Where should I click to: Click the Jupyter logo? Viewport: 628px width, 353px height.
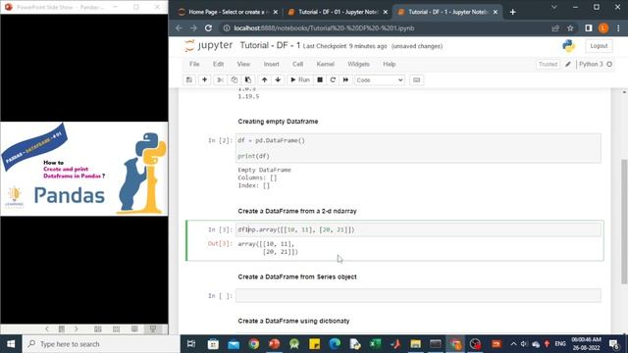point(208,46)
